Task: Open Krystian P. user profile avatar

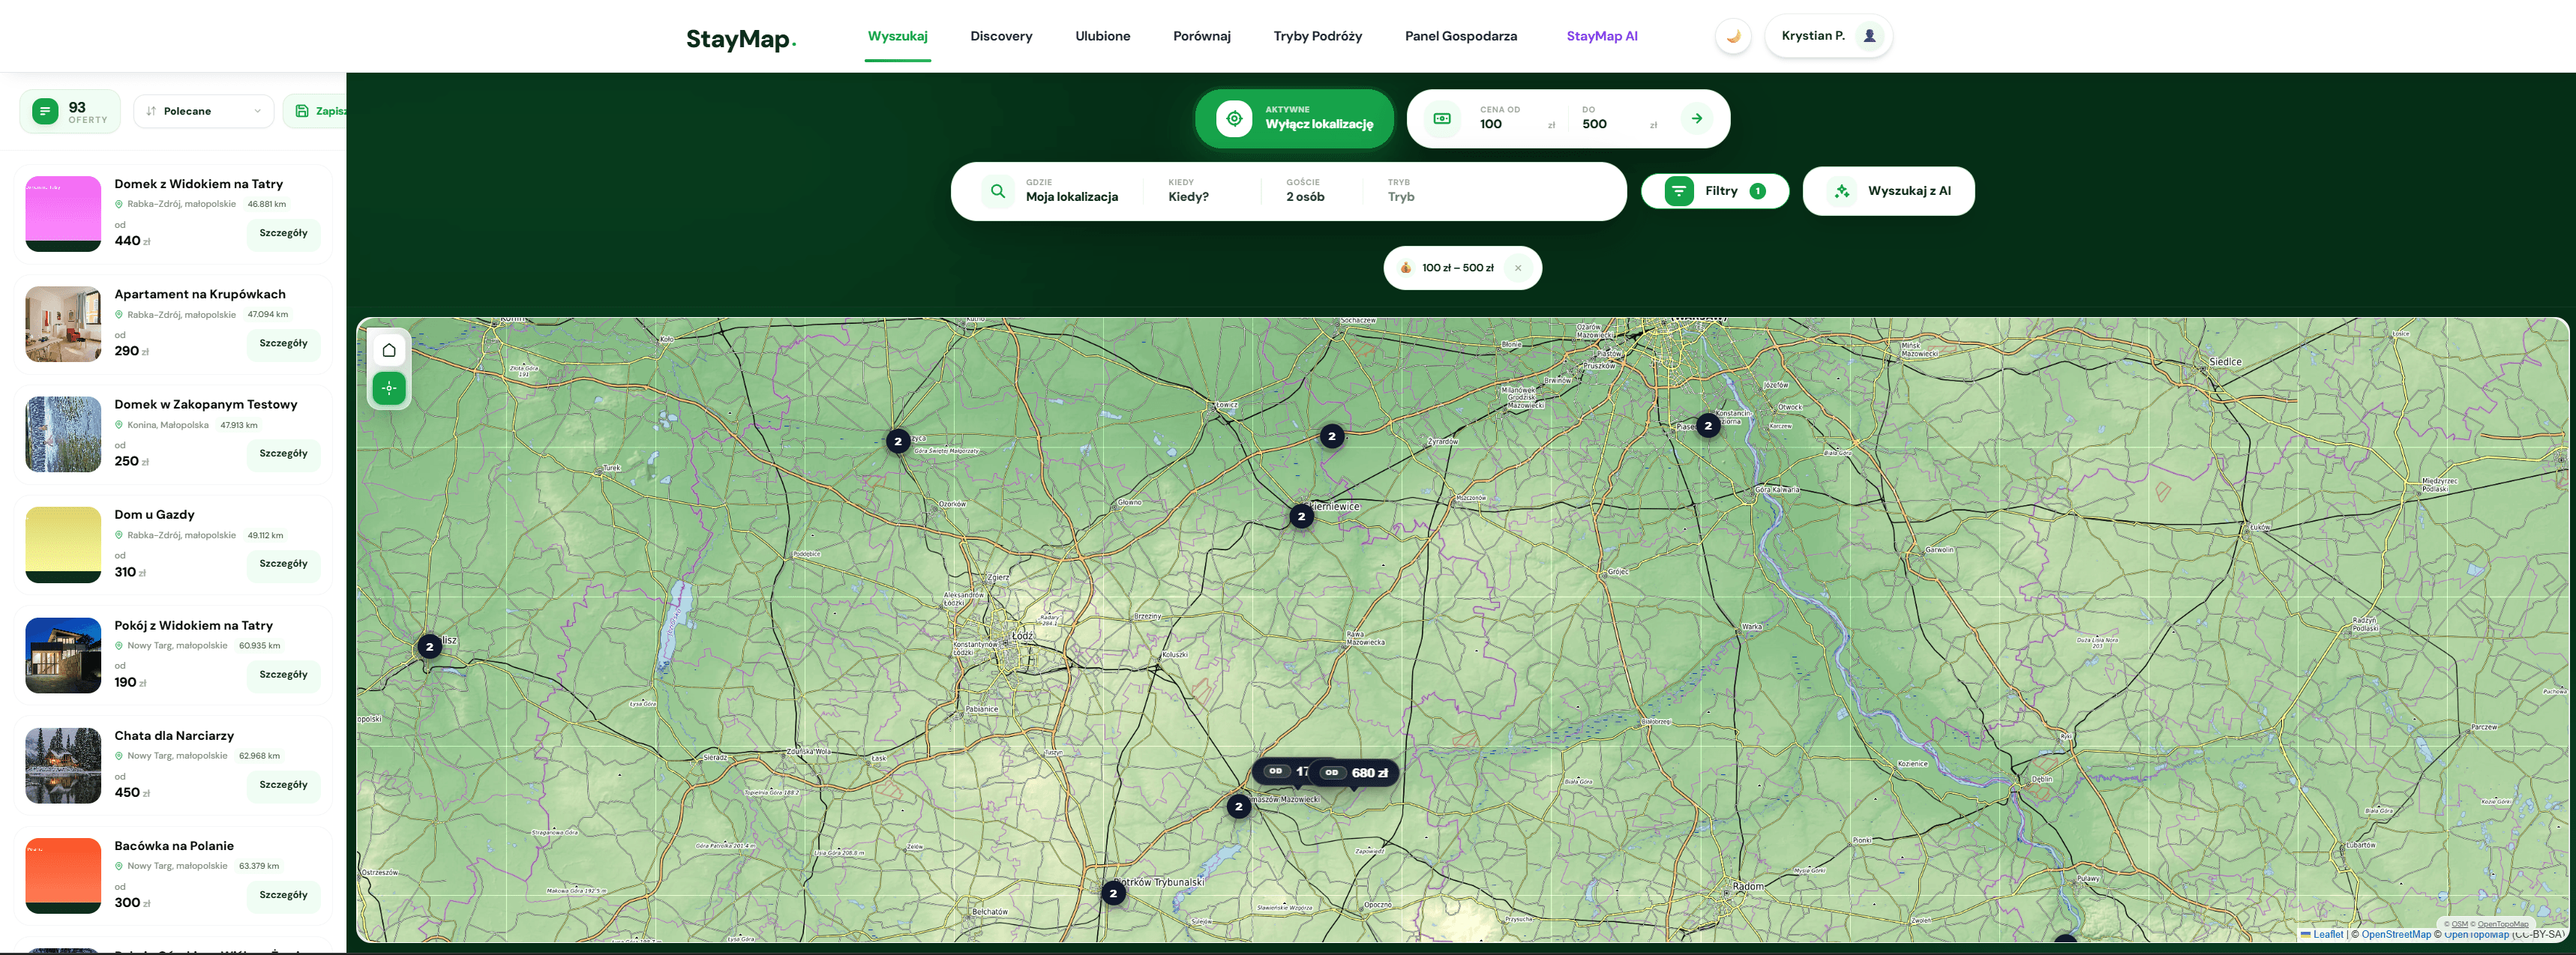Action: tap(1869, 36)
